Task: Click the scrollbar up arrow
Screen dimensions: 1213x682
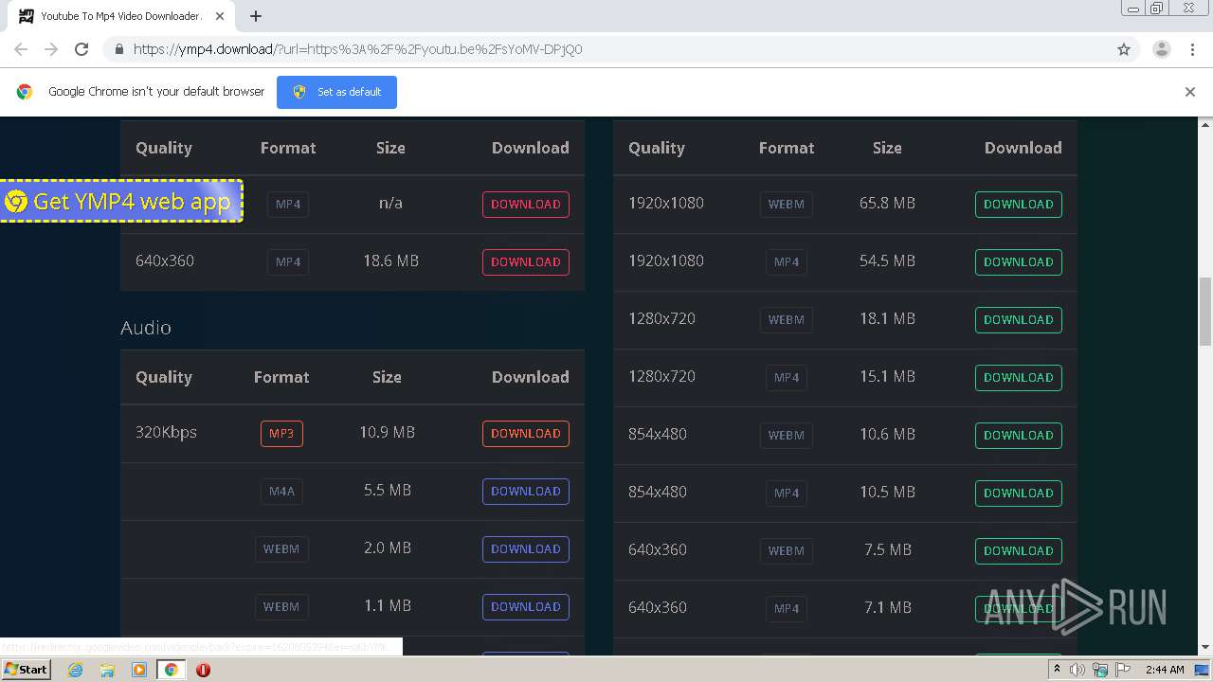Action: coord(1205,124)
